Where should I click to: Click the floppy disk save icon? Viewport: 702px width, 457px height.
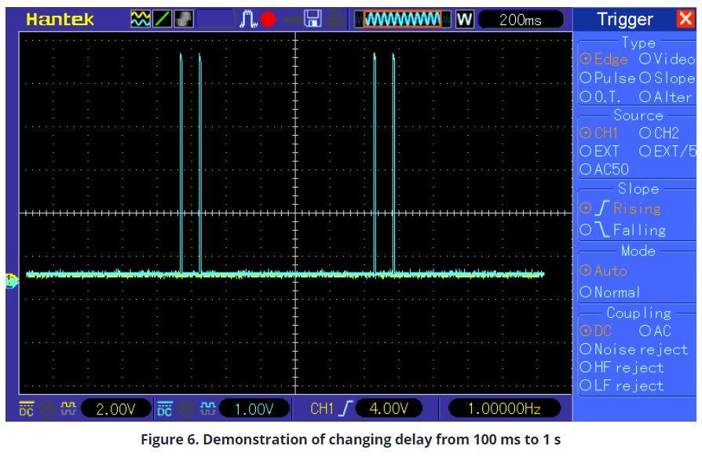coord(313,20)
